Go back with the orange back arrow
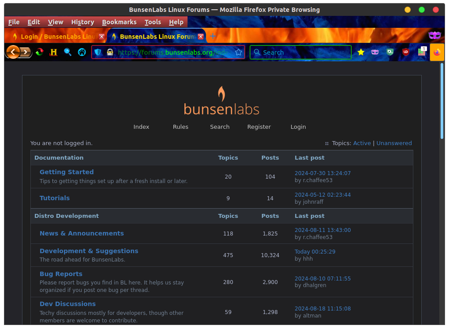Image resolution: width=449 pixels, height=329 pixels. coord(13,52)
